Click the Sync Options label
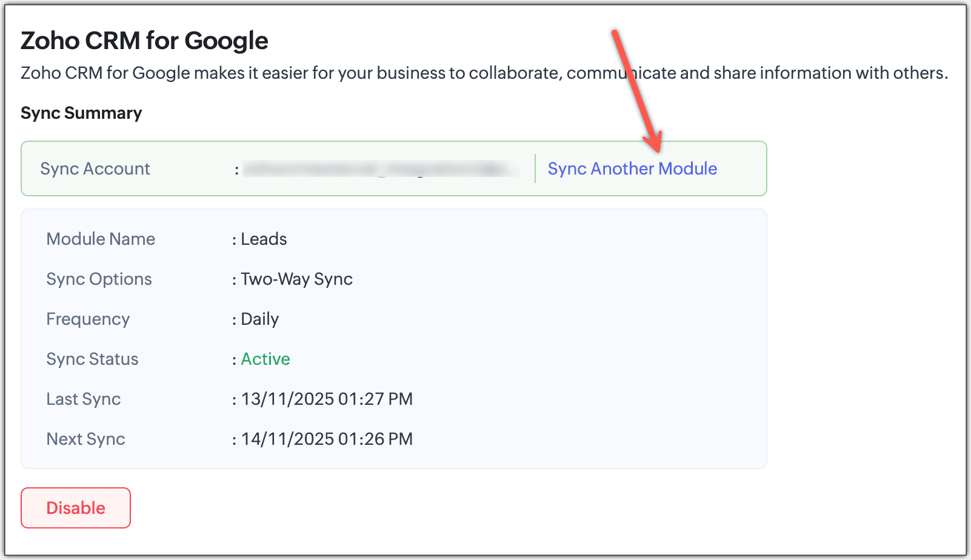 pos(99,279)
